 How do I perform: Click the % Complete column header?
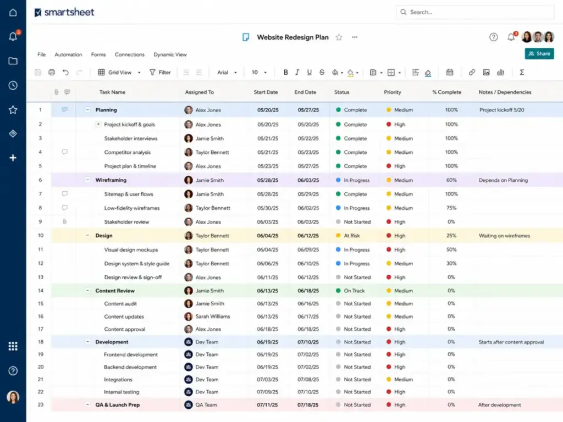(446, 92)
